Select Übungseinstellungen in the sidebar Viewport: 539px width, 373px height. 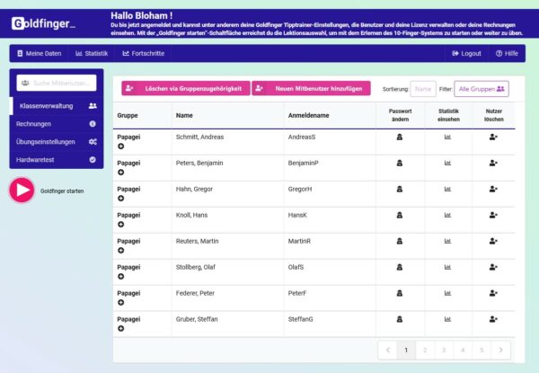click(56, 142)
